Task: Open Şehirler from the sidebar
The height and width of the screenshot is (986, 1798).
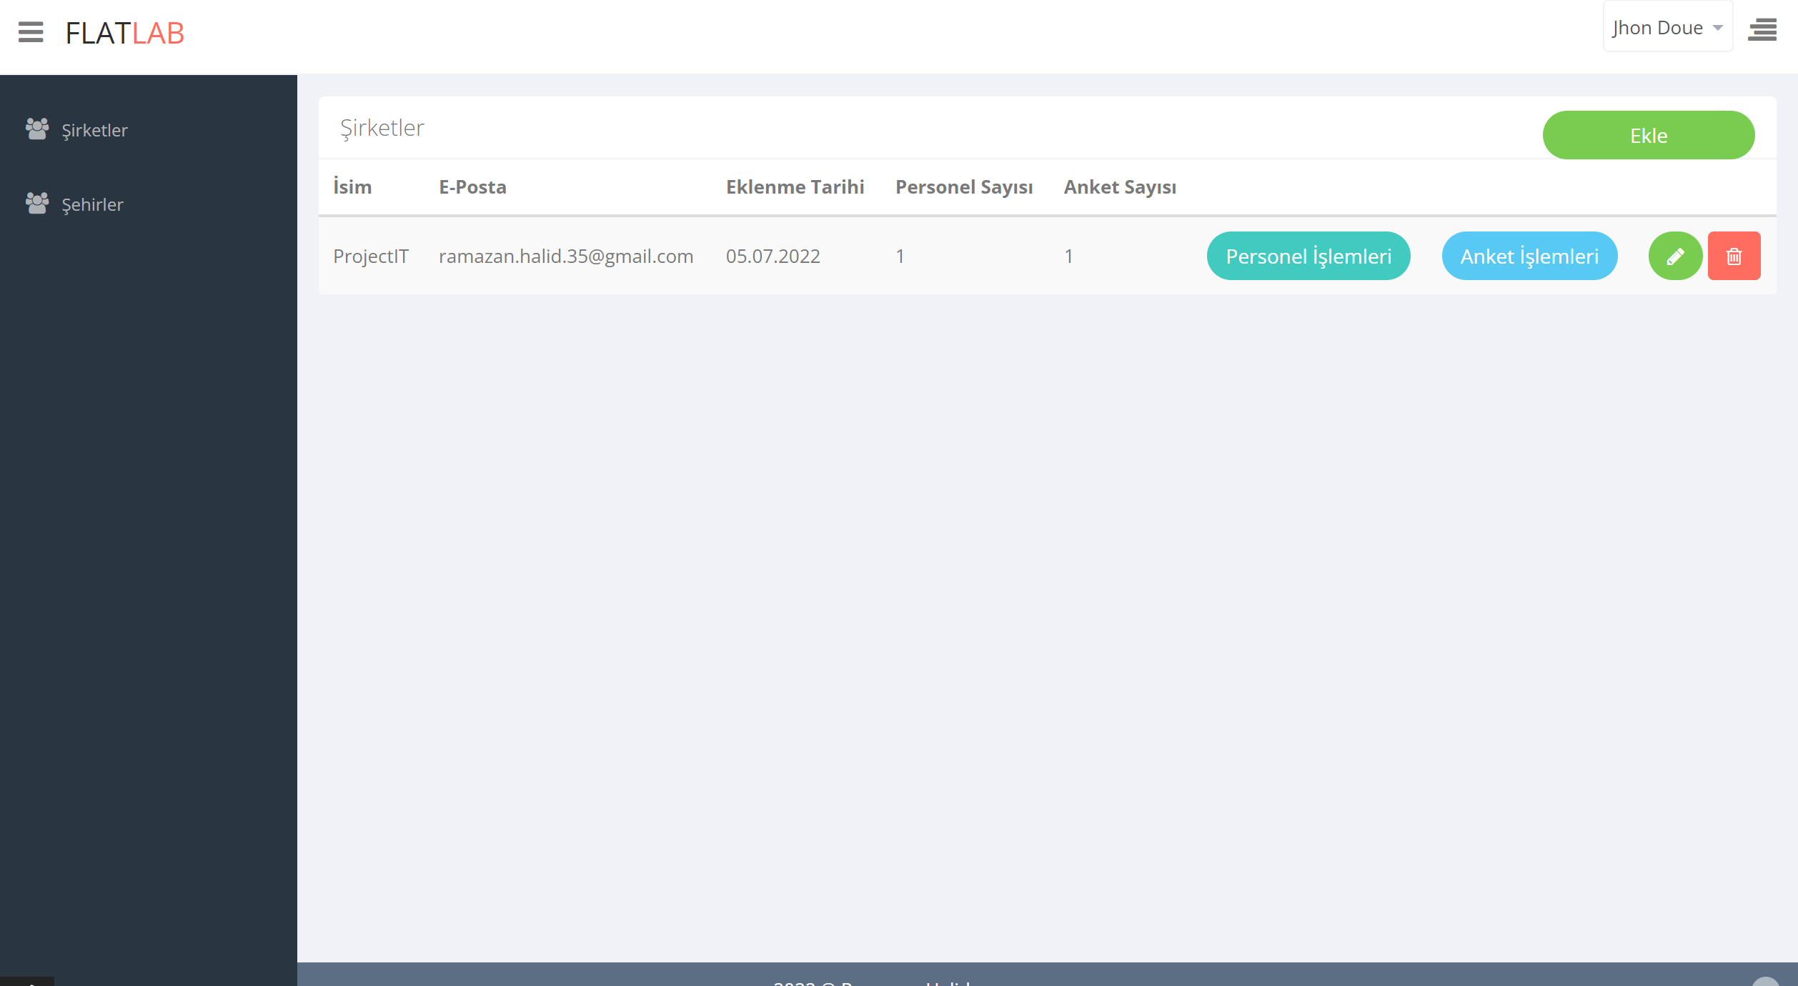Action: coord(91,204)
